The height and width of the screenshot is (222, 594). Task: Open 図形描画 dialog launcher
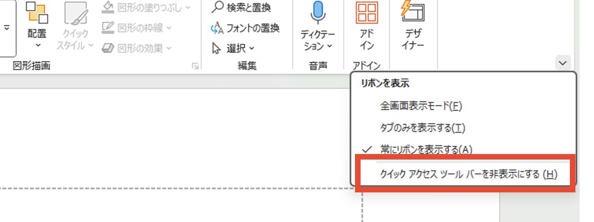(196, 67)
